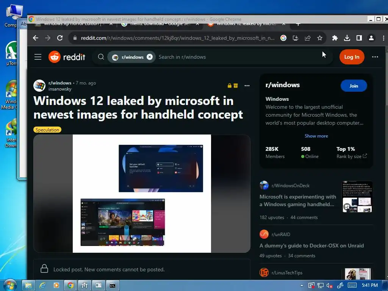Click the browser forward arrow
388x291 pixels.
(48, 38)
